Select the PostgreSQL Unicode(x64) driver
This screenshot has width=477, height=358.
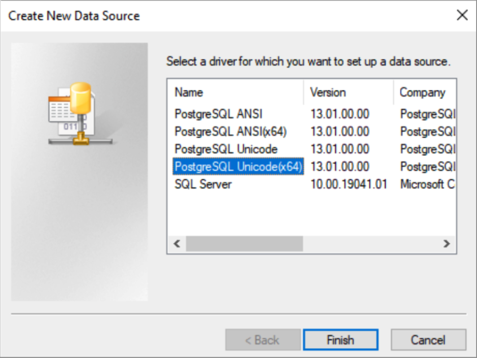point(239,167)
